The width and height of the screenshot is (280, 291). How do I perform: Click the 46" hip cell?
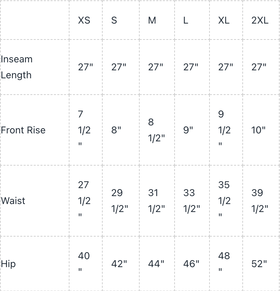192,264
